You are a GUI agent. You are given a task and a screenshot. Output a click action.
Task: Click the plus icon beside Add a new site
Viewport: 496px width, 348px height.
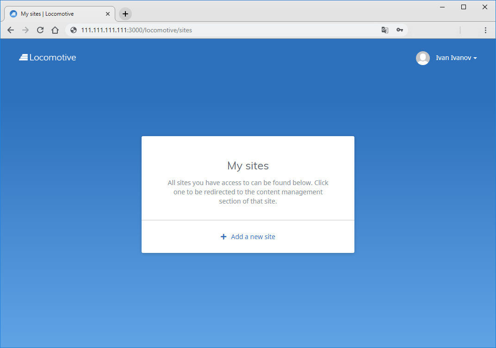tap(224, 236)
